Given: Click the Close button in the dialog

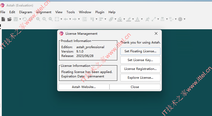Looking at the screenshot, I should click(x=135, y=87).
